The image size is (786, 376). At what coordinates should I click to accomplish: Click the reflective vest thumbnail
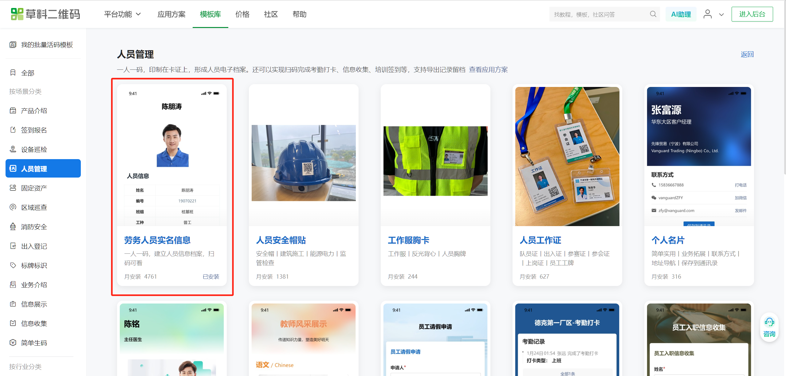pos(435,161)
